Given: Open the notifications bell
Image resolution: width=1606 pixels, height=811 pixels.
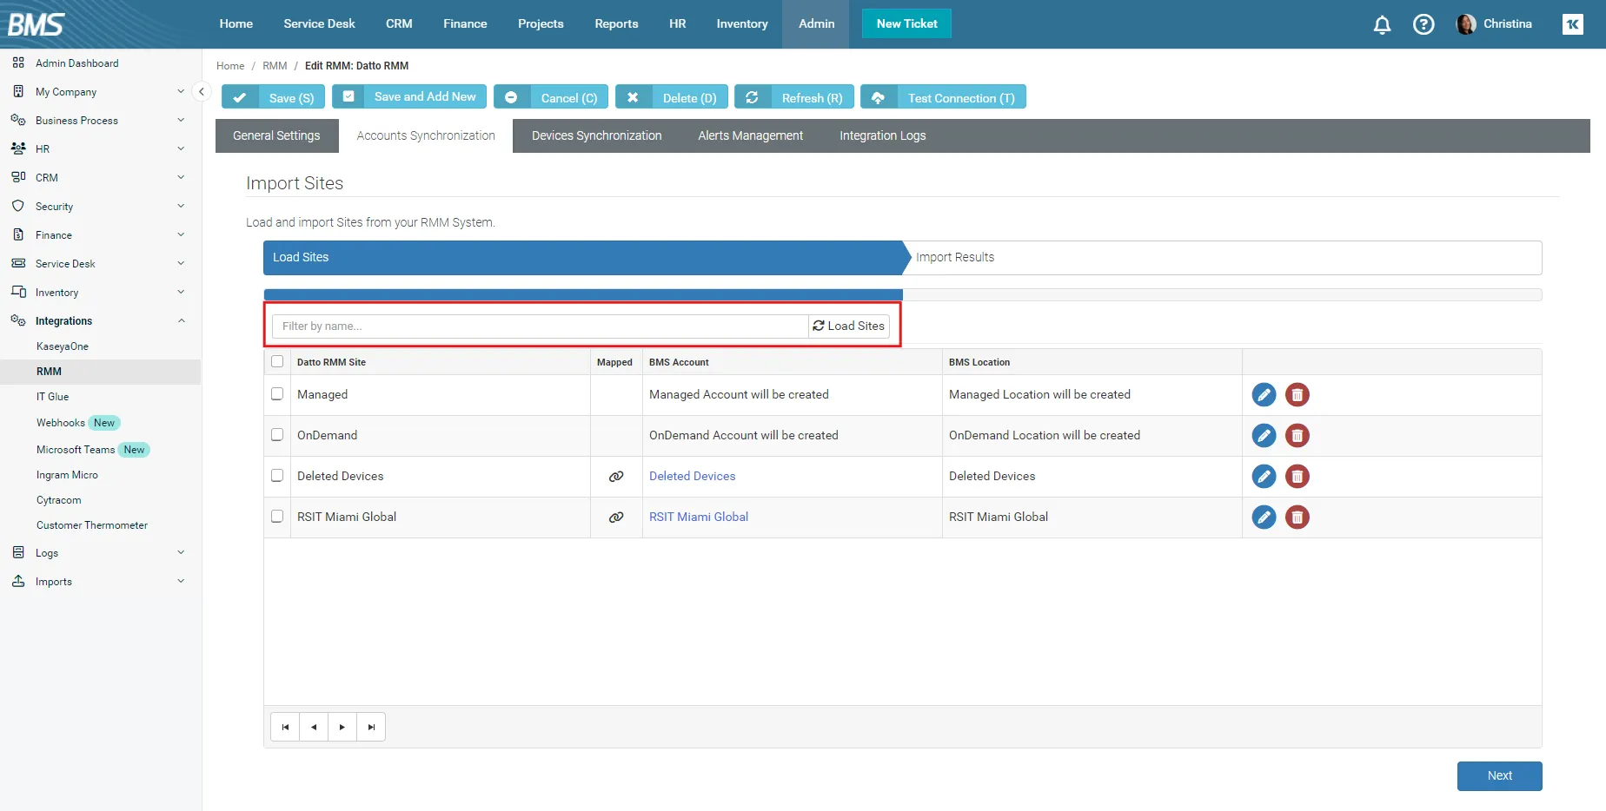Looking at the screenshot, I should 1382,24.
